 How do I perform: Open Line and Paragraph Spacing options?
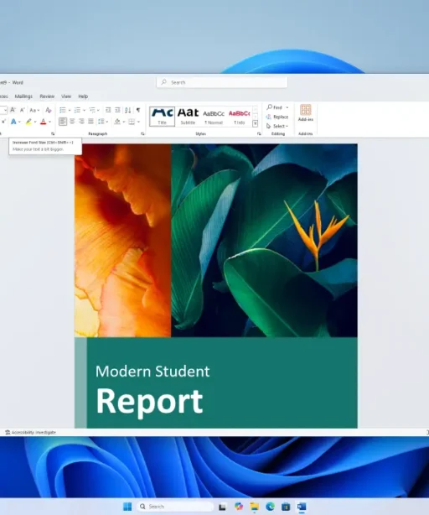[101, 122]
